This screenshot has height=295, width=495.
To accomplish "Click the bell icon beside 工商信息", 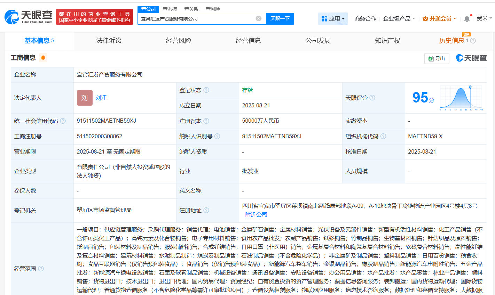I will [42, 58].
